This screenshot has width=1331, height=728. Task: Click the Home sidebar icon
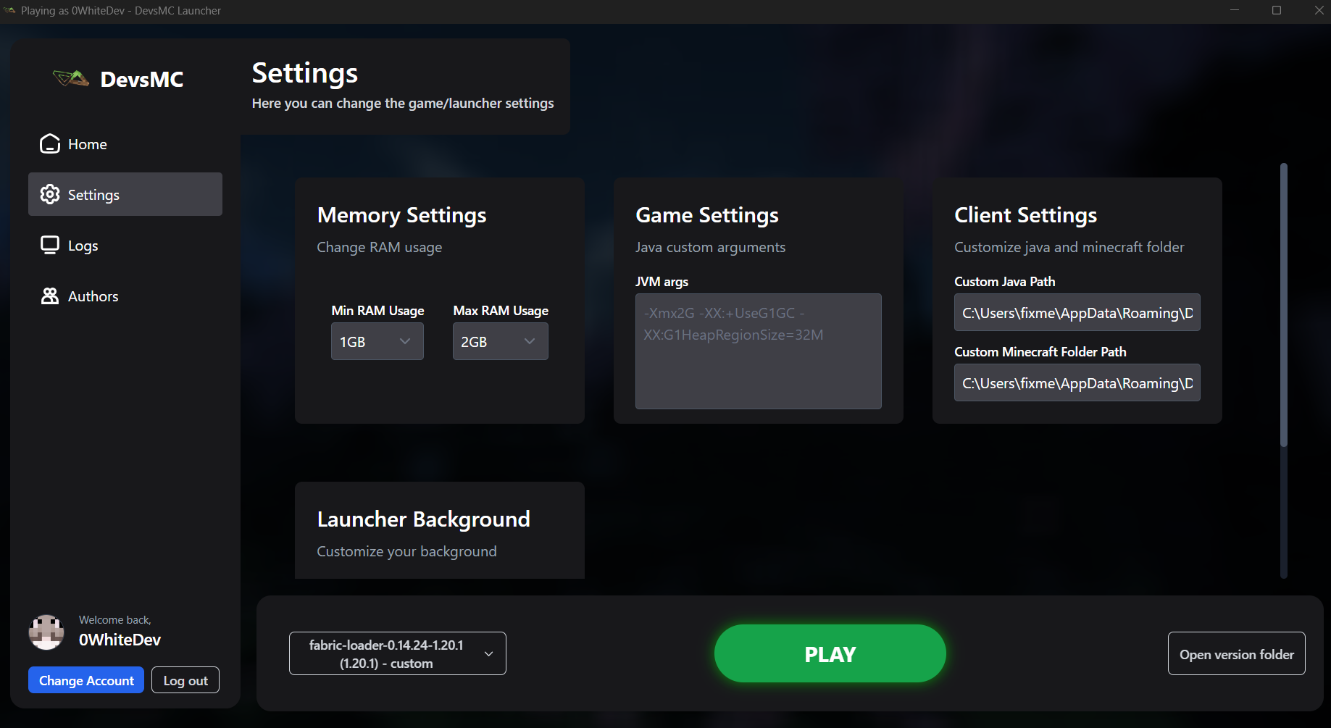(49, 144)
